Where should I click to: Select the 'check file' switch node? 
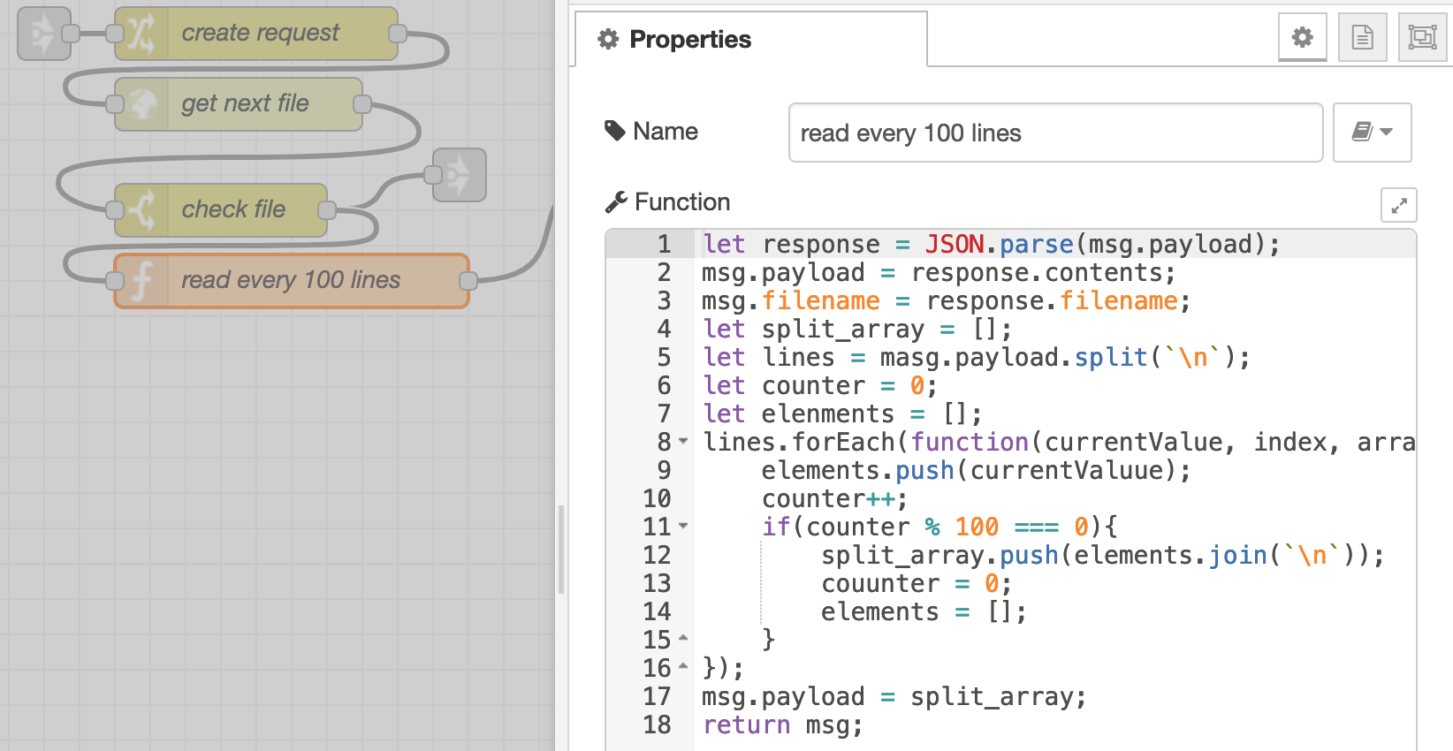click(x=221, y=210)
